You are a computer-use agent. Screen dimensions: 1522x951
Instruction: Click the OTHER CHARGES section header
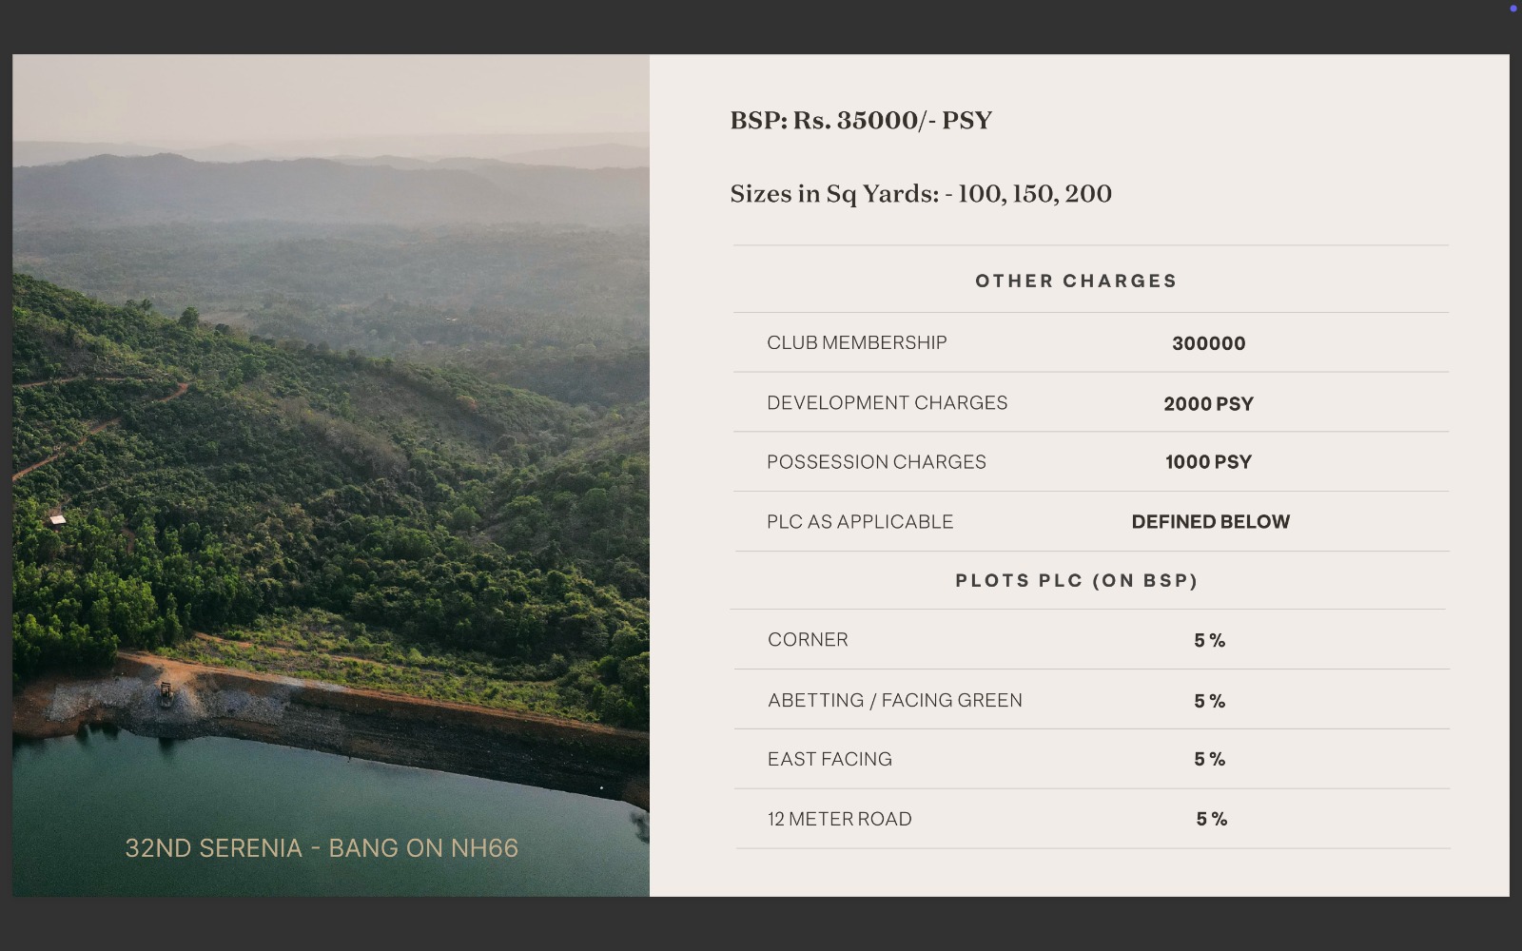pos(1076,281)
